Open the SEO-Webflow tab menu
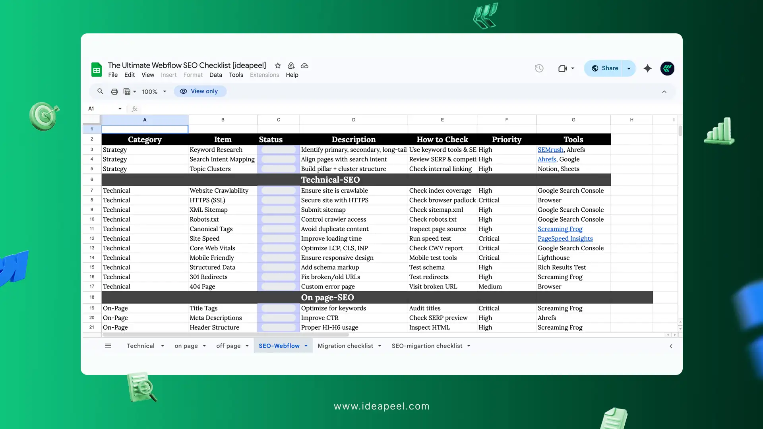This screenshot has height=429, width=763. point(306,346)
